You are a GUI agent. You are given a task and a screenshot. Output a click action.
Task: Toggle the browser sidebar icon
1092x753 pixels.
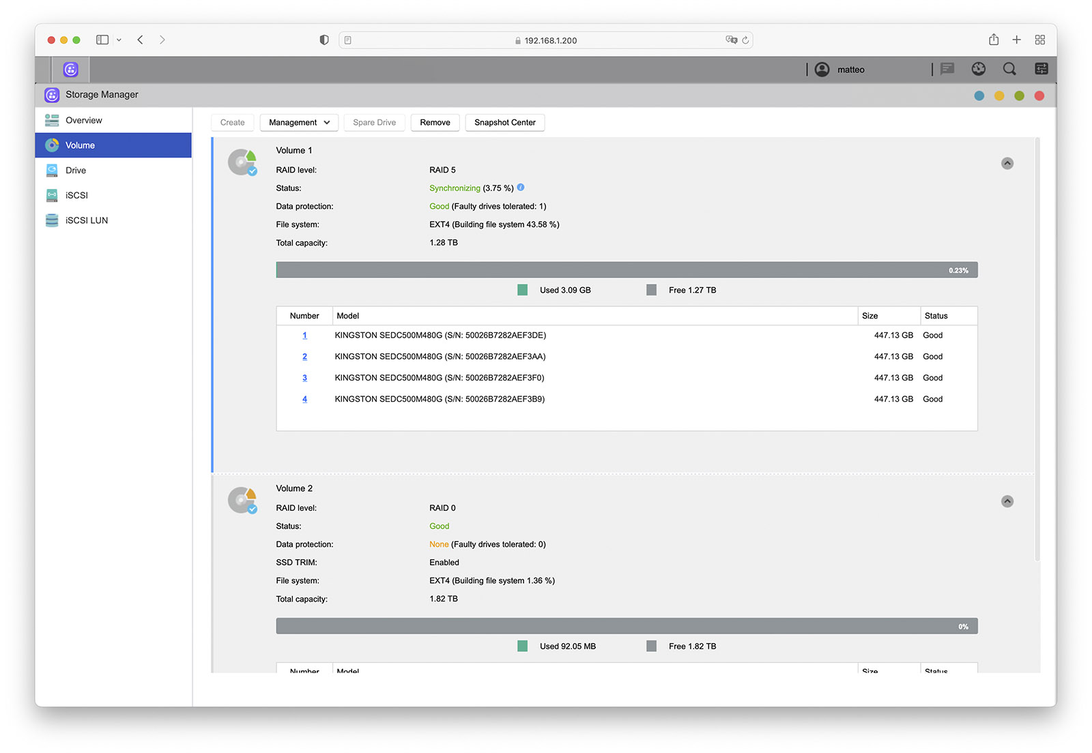tap(102, 40)
